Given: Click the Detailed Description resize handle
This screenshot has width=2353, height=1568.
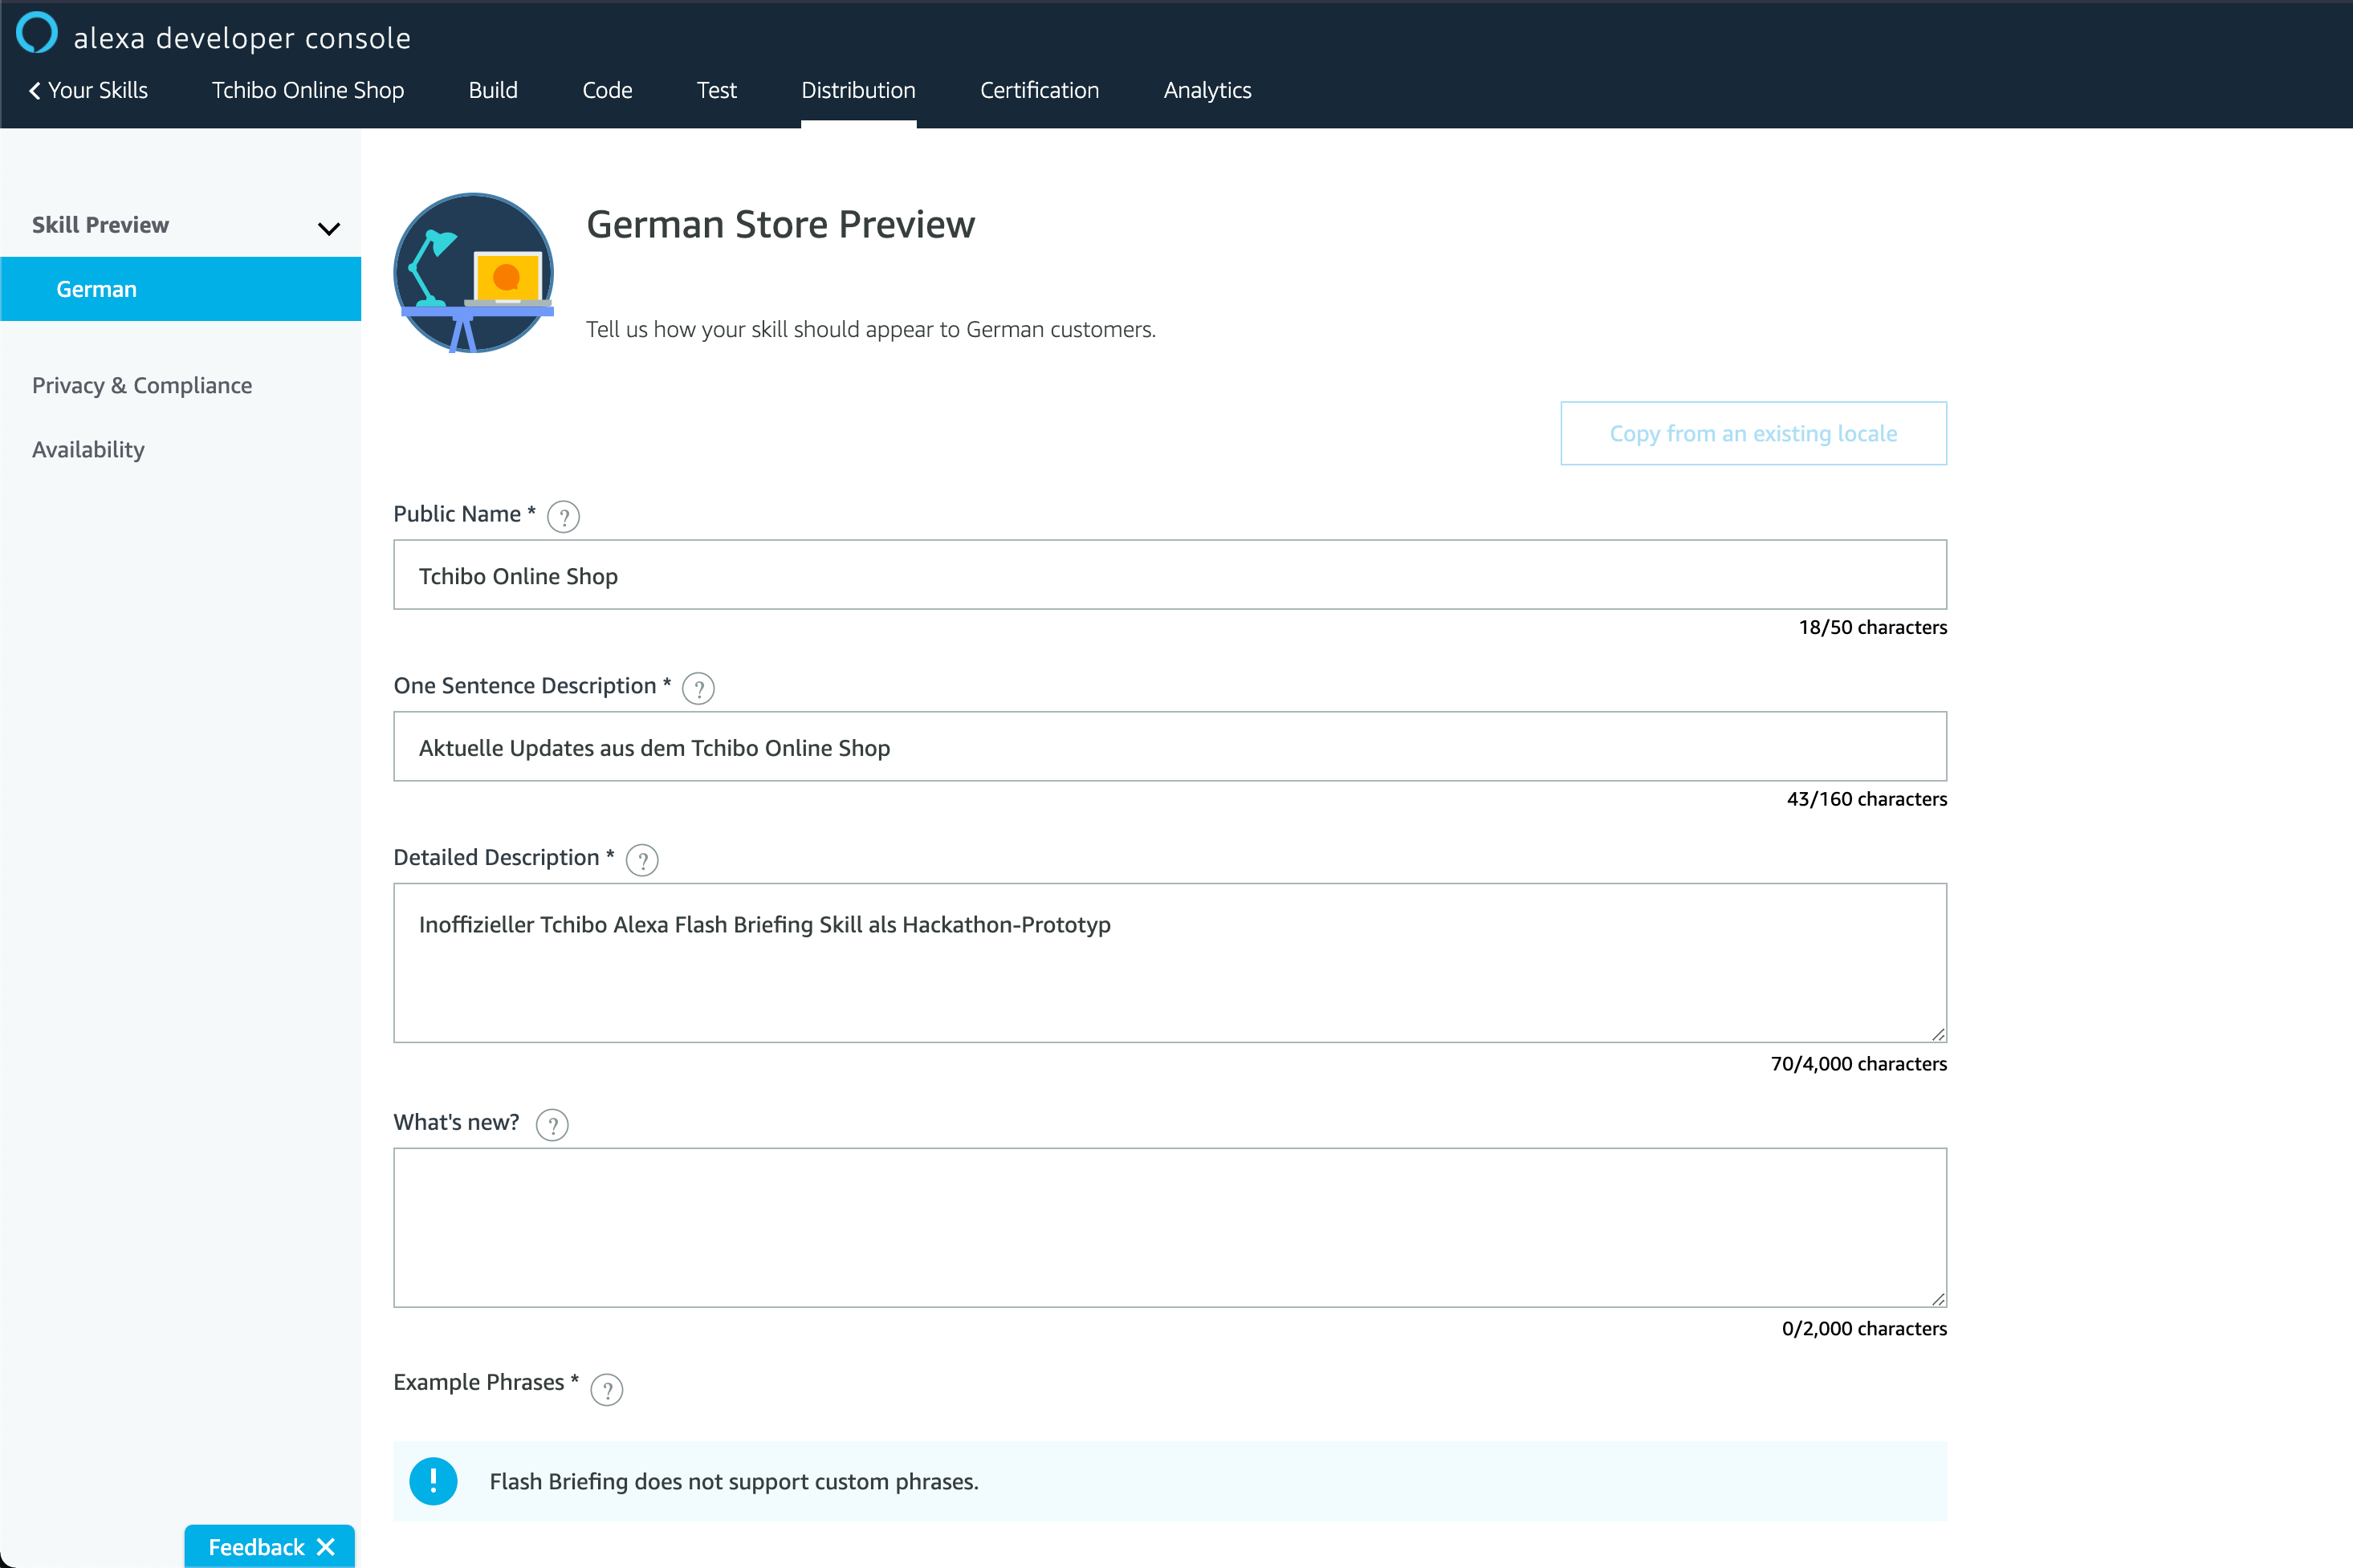Looking at the screenshot, I should 1938,1034.
